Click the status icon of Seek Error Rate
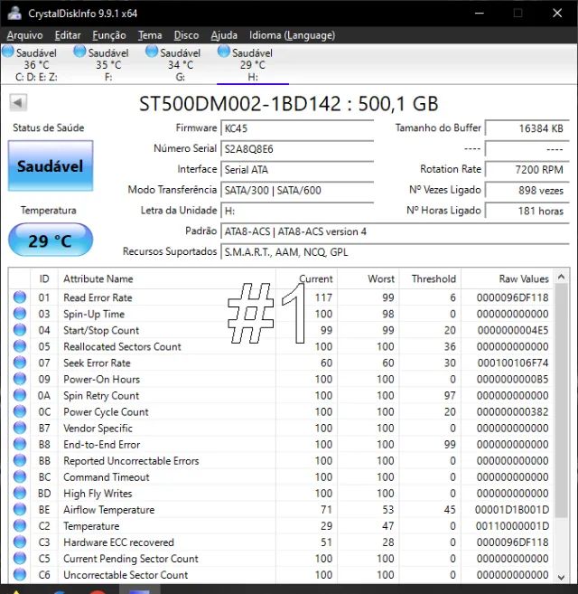Image resolution: width=578 pixels, height=594 pixels. coord(20,363)
